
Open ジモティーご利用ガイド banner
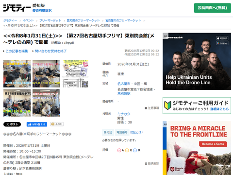(197, 105)
